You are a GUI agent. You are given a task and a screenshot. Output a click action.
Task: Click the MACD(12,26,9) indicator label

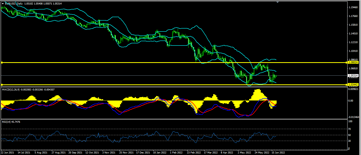[11, 90]
